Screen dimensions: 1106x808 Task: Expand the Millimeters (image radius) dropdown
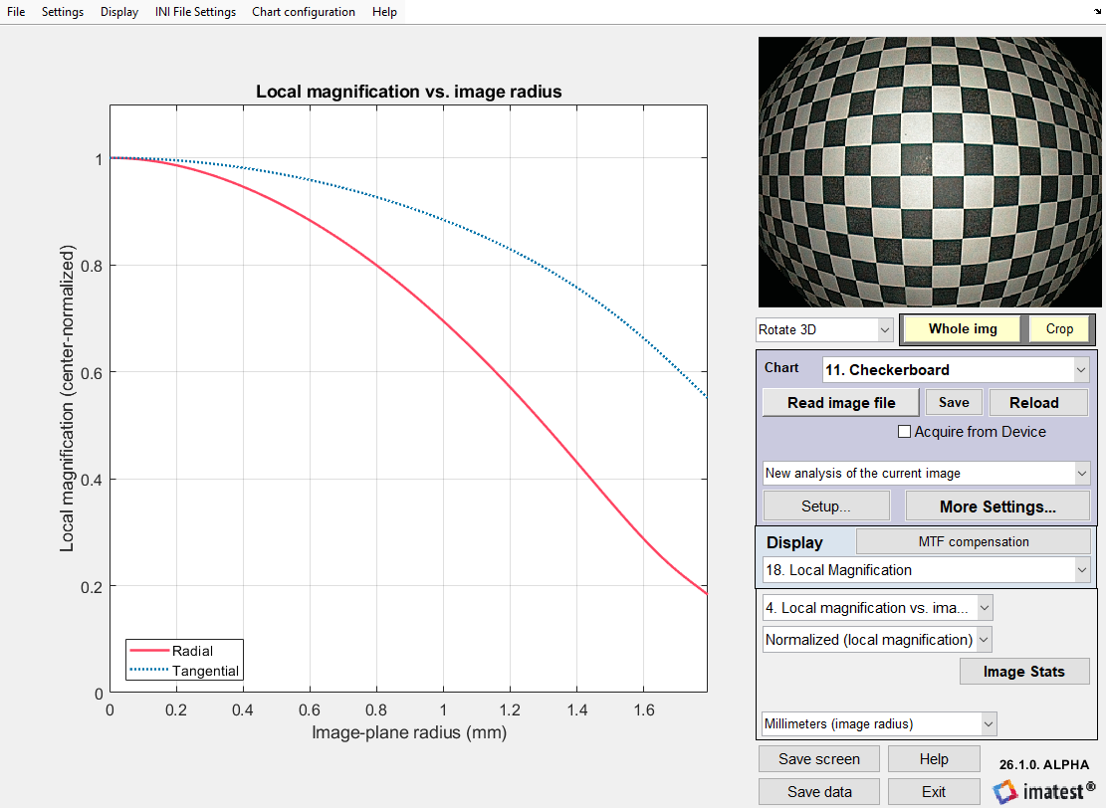point(879,723)
